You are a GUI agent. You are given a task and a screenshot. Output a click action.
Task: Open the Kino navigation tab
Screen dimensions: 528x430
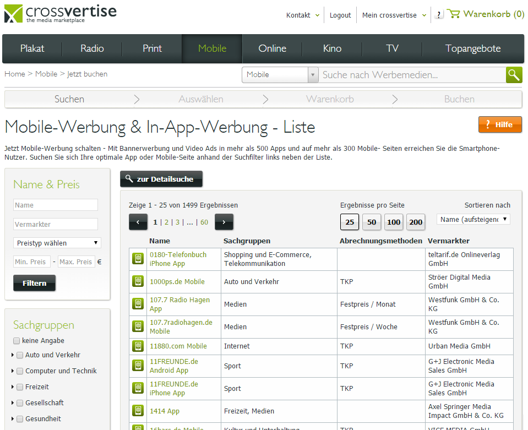click(x=333, y=48)
